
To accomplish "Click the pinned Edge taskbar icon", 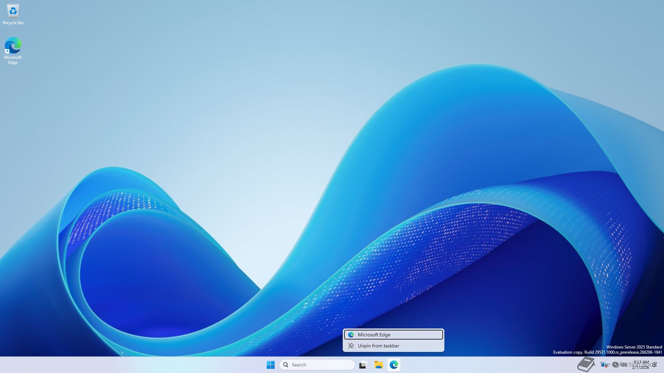I will tap(394, 365).
